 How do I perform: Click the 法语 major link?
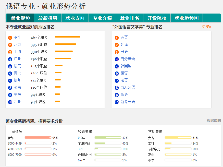click(124, 80)
